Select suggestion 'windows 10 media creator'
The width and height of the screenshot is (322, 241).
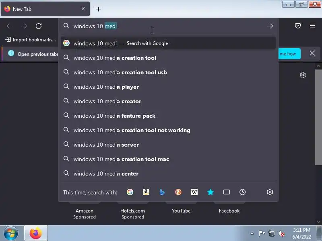[168, 101]
